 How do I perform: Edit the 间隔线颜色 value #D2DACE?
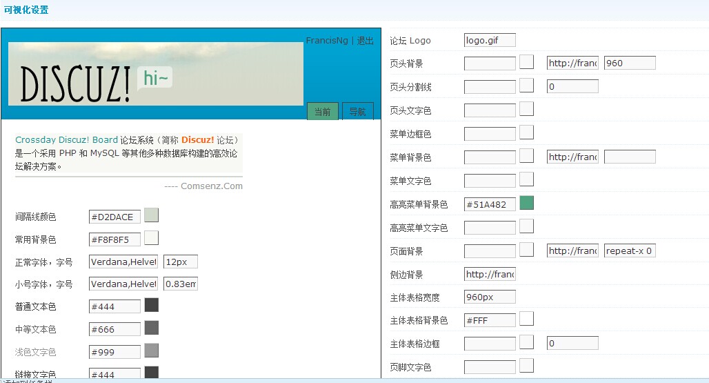click(x=115, y=217)
